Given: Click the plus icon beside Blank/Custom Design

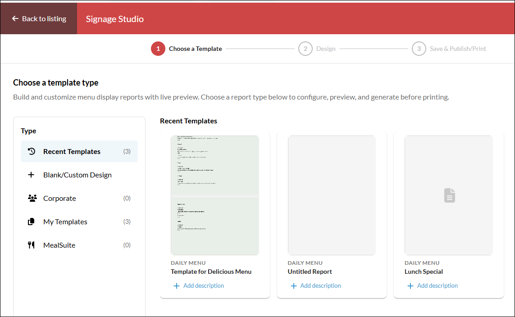Looking at the screenshot, I should click(31, 175).
